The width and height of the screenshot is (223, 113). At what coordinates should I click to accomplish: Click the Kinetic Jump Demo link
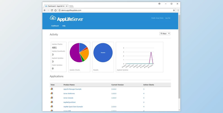point(157,18)
